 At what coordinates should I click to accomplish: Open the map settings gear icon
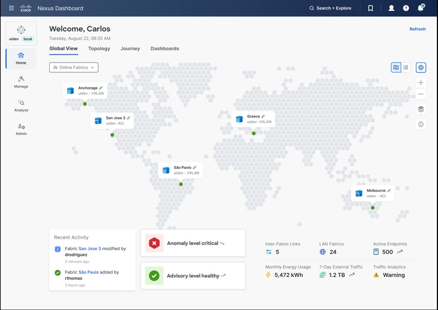(x=421, y=67)
